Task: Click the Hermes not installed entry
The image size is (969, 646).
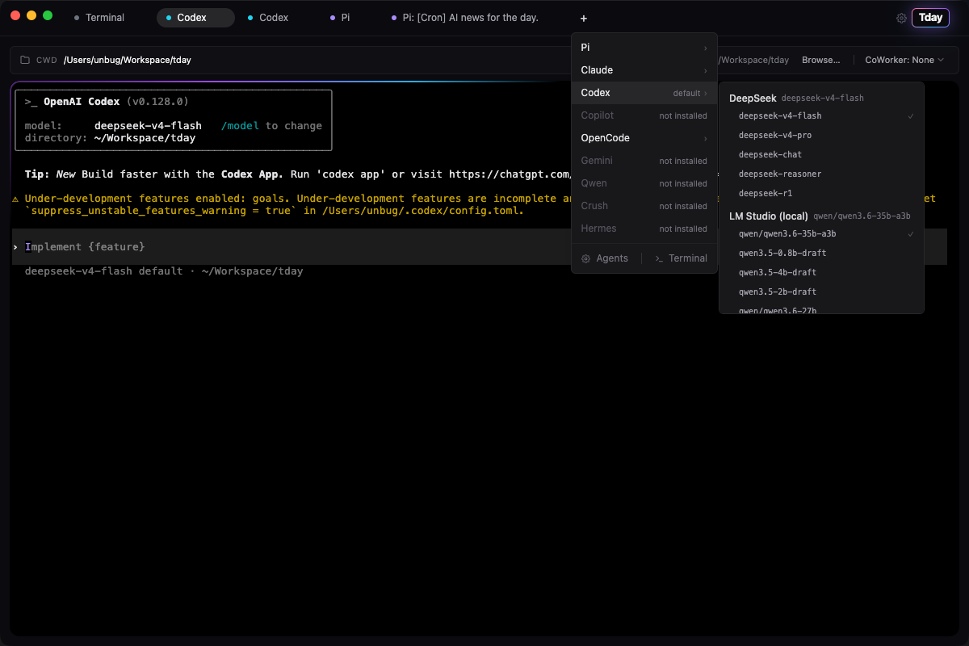Action: 644,229
